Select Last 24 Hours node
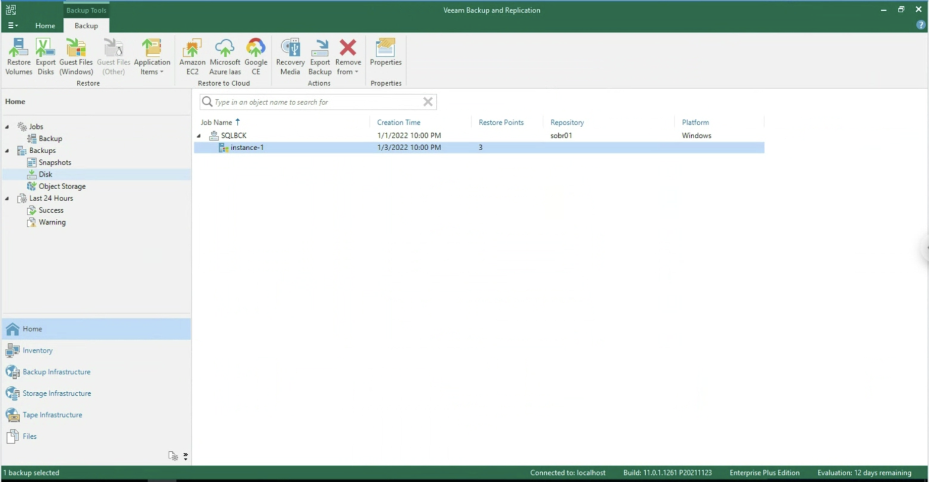The width and height of the screenshot is (929, 482). tap(51, 199)
